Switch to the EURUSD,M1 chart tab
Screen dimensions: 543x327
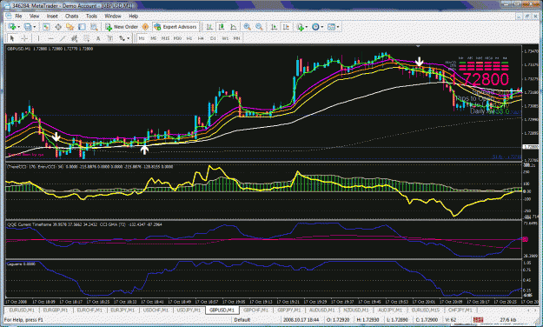coord(22,310)
